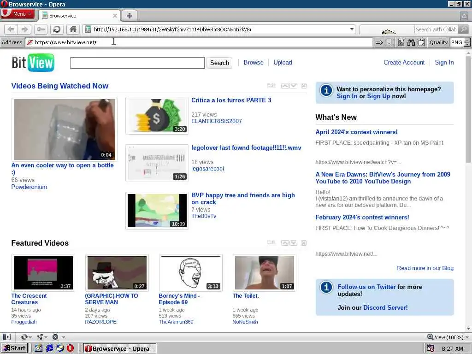Adjust the Quality PNG stepper
Viewport: 472px width, 354px height.
tap(467, 42)
